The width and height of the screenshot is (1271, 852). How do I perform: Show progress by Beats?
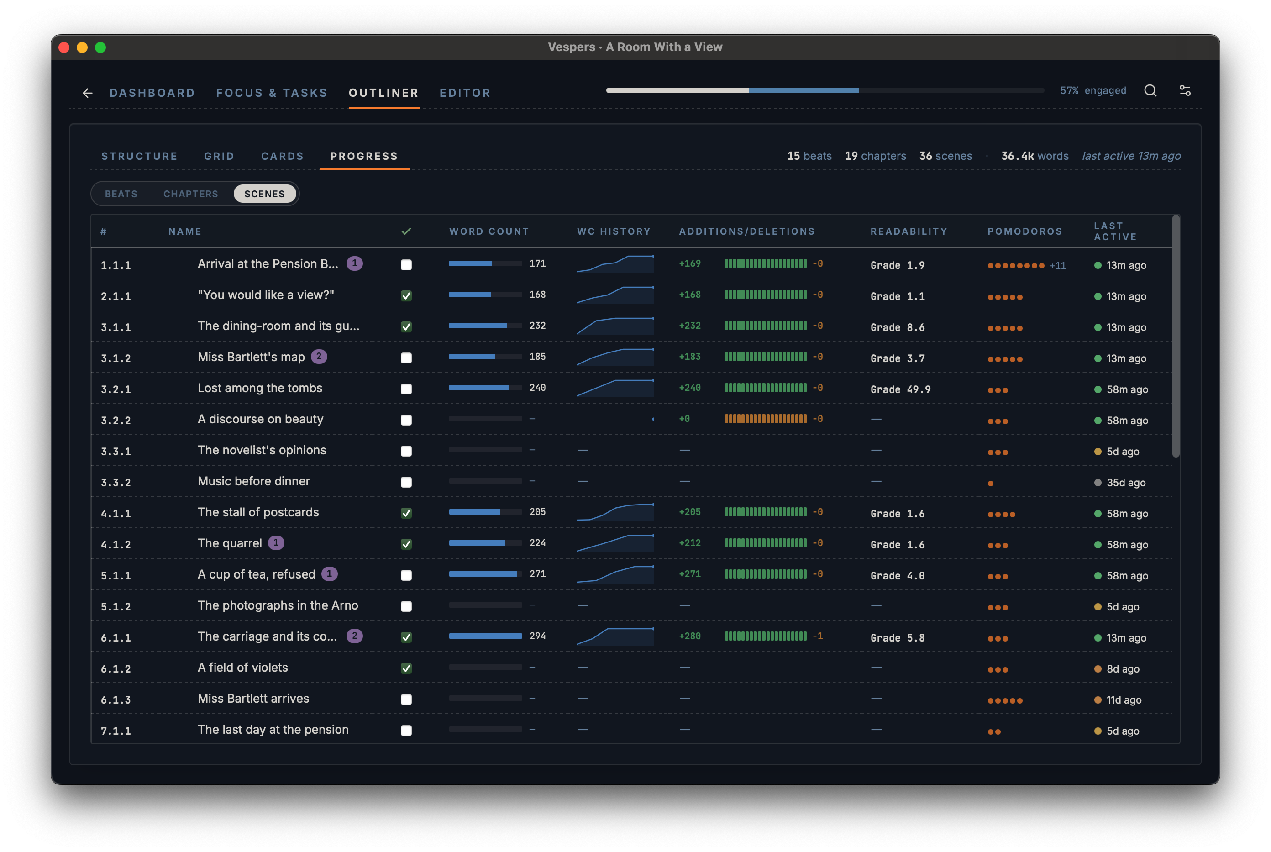[x=121, y=194]
